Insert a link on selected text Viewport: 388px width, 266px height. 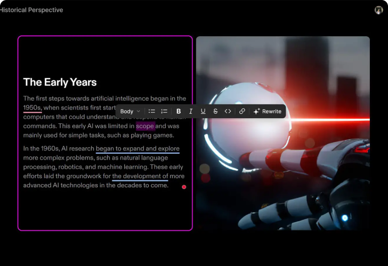point(242,111)
